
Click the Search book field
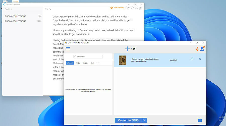click(x=88, y=56)
